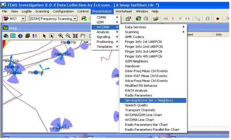
Task: Open the File menu
Action: pos(5,11)
